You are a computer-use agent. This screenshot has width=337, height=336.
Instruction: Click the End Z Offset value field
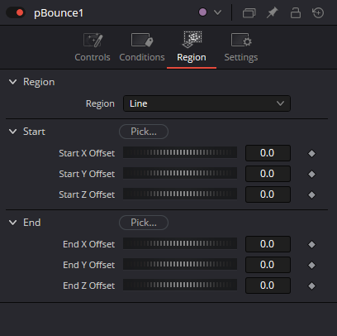tap(268, 286)
